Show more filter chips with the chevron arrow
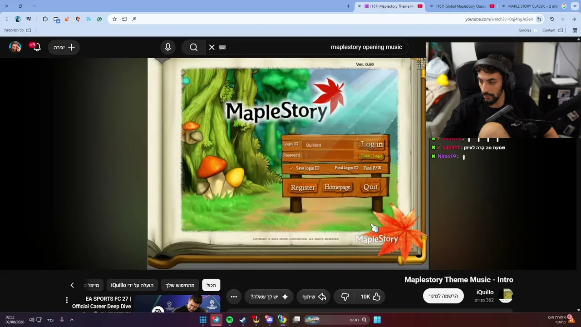This screenshot has width=581, height=327. click(72, 285)
